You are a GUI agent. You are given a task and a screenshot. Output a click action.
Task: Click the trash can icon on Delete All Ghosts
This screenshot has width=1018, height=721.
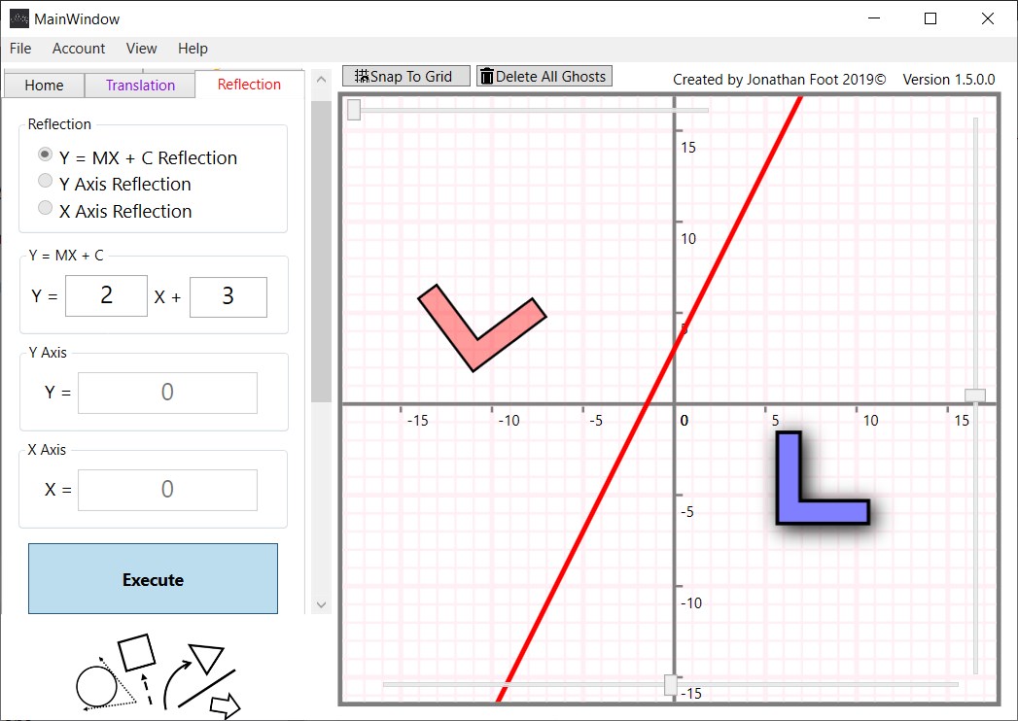pos(487,76)
